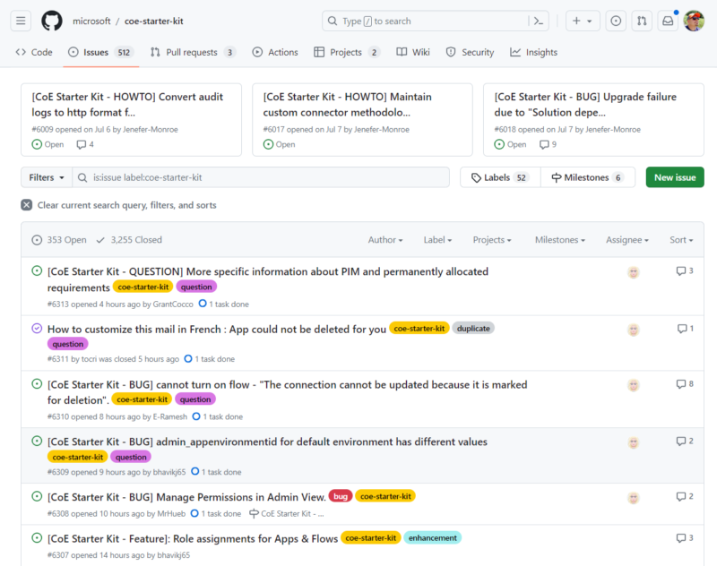The height and width of the screenshot is (566, 717).
Task: Open the Milestones 6 page
Action: [588, 177]
